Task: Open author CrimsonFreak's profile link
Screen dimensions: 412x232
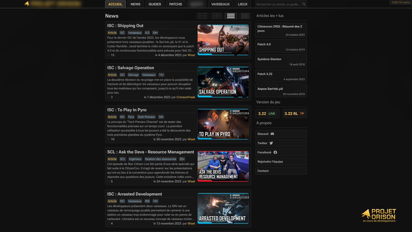Action: [x=186, y=97]
